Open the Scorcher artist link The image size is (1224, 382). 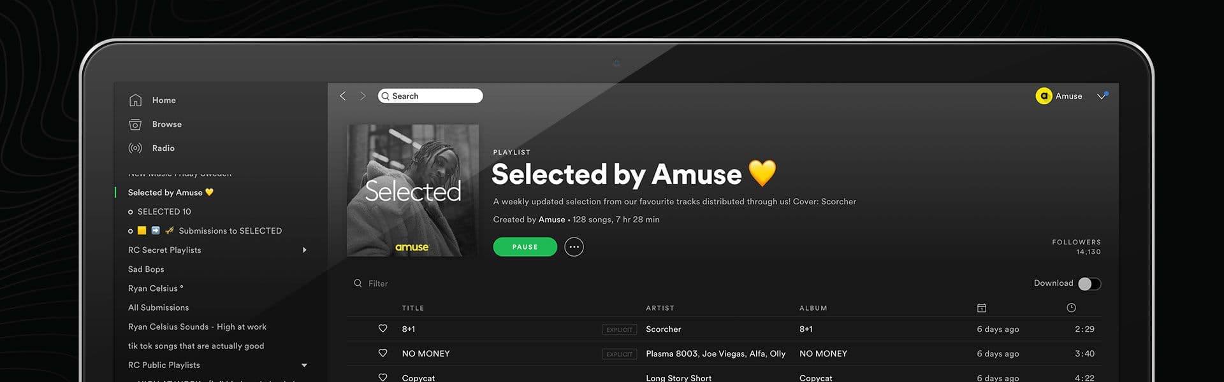tap(663, 329)
